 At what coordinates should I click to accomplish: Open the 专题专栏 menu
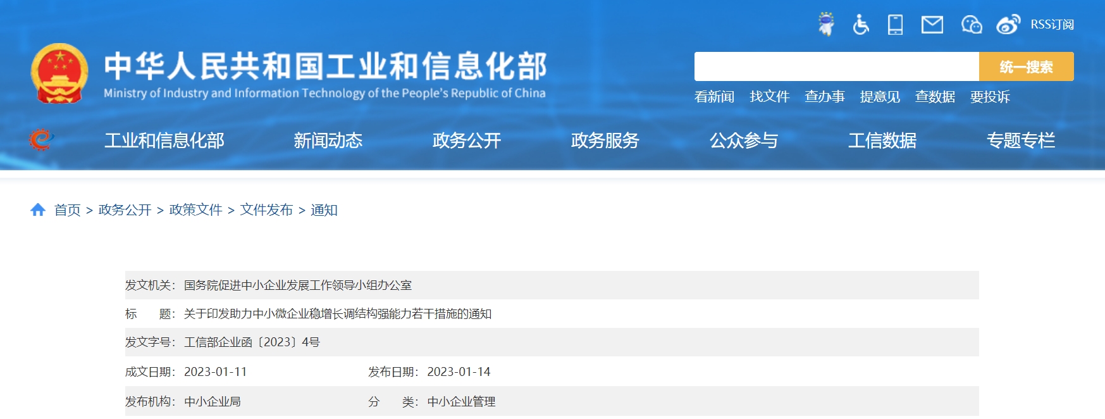coord(1020,141)
